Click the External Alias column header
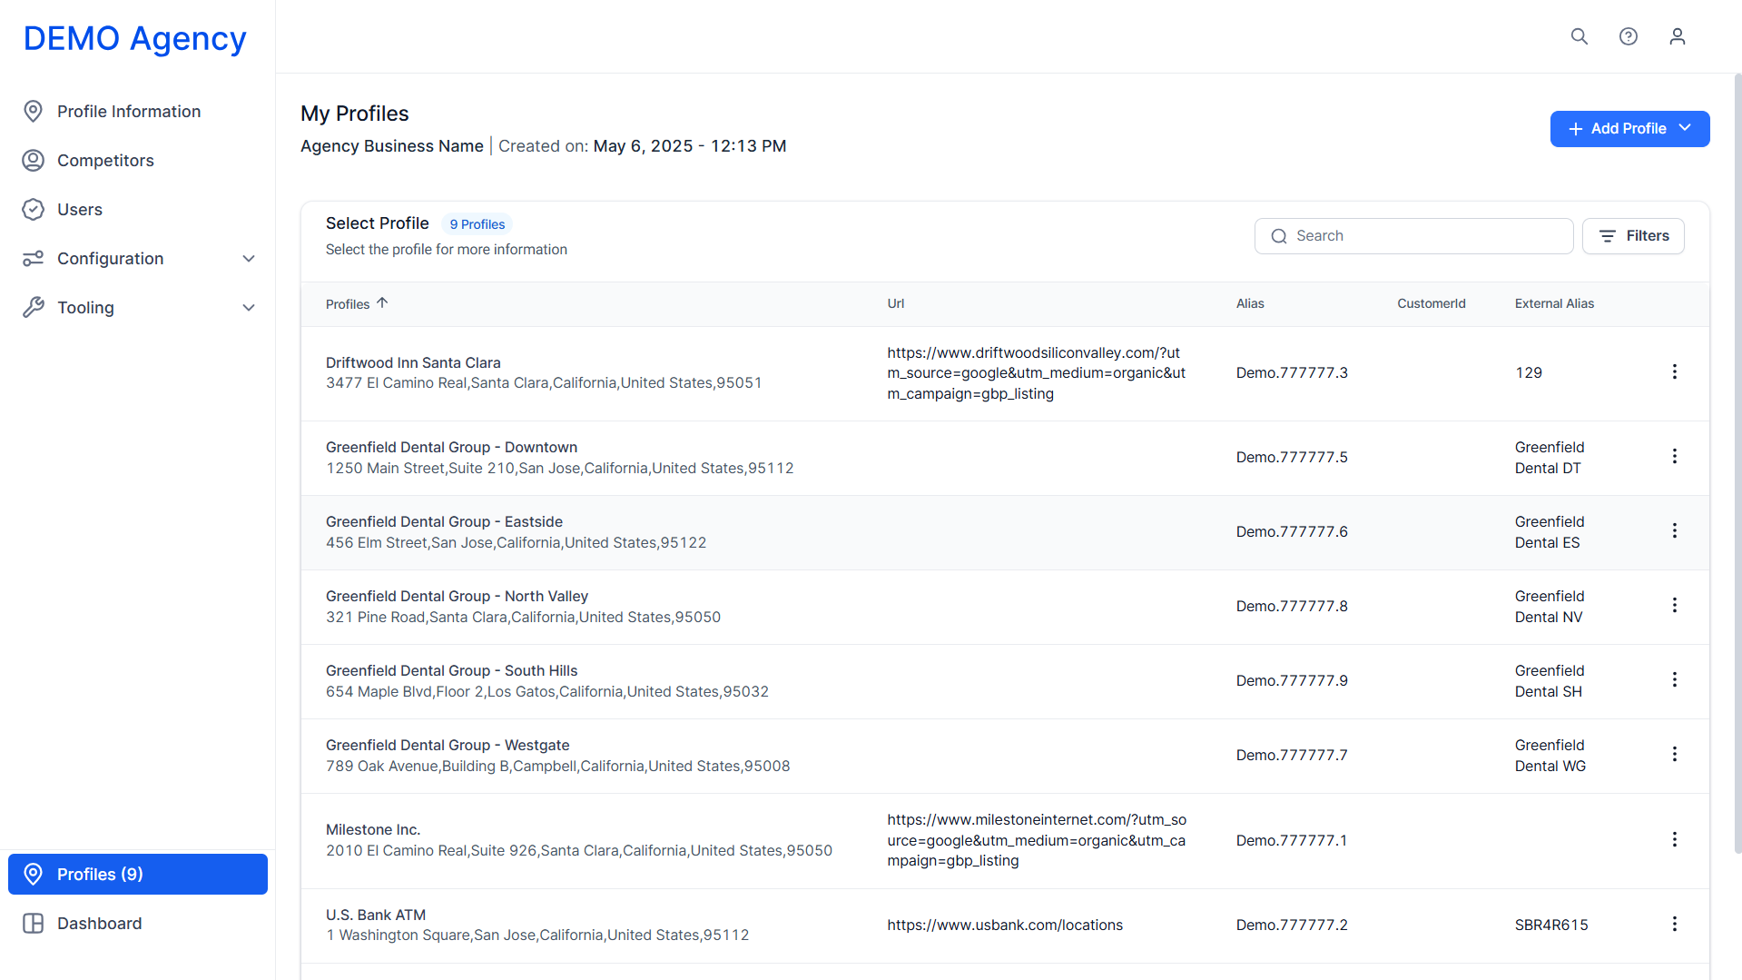1742x980 pixels. click(1554, 304)
